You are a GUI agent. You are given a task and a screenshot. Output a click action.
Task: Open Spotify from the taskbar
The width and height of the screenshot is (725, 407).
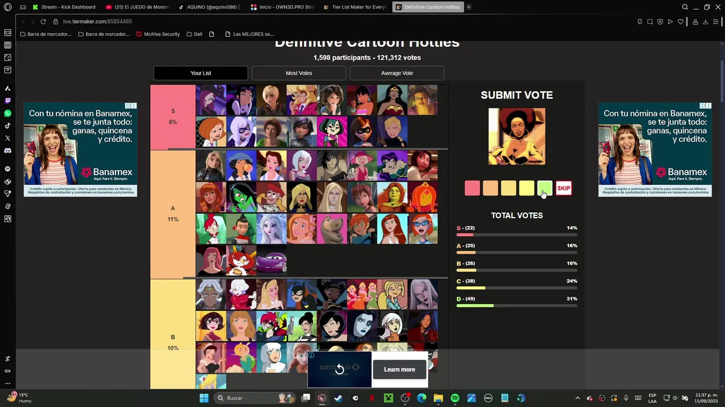coord(455,398)
